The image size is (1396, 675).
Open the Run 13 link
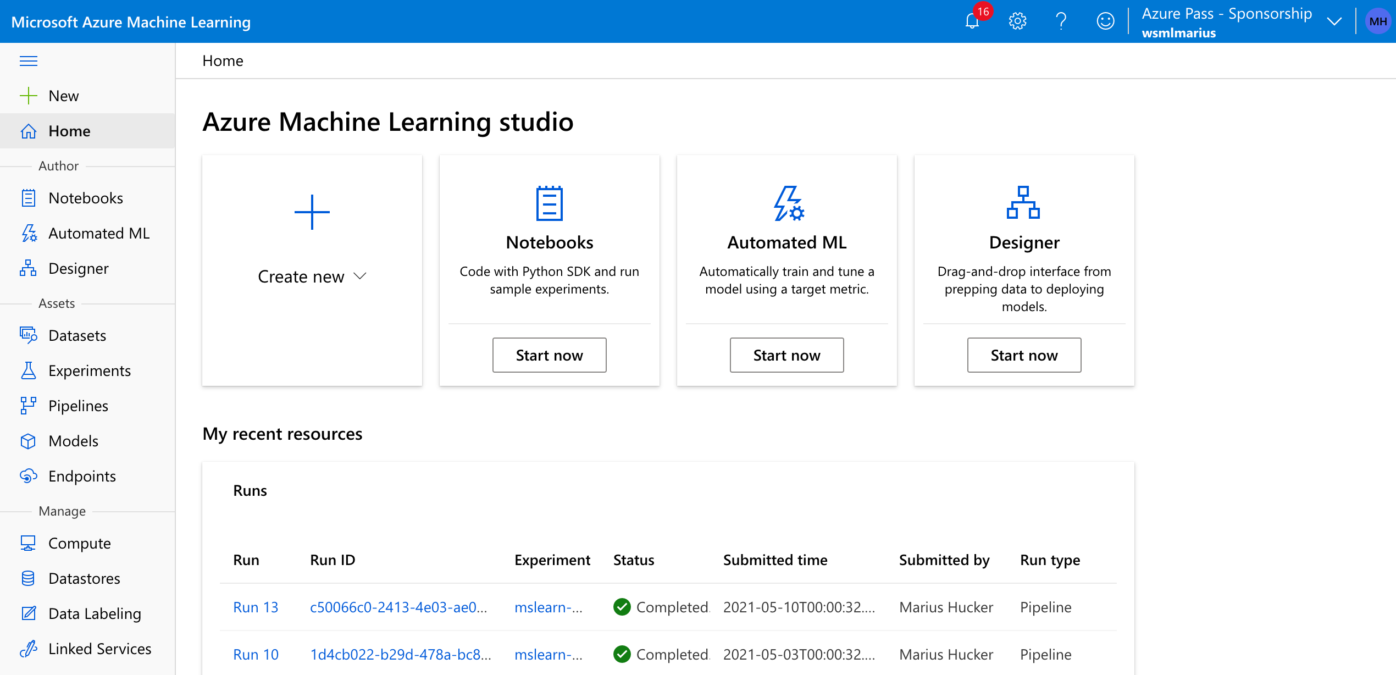tap(256, 607)
